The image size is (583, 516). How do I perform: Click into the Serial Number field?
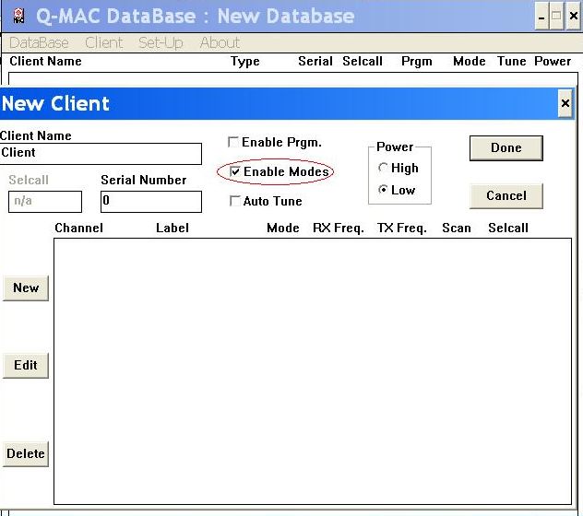[x=151, y=202]
